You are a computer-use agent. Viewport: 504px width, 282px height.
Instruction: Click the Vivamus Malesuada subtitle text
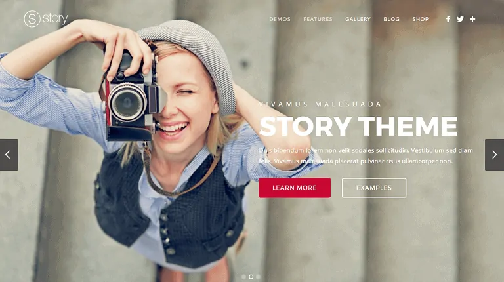pyautogui.click(x=320, y=104)
